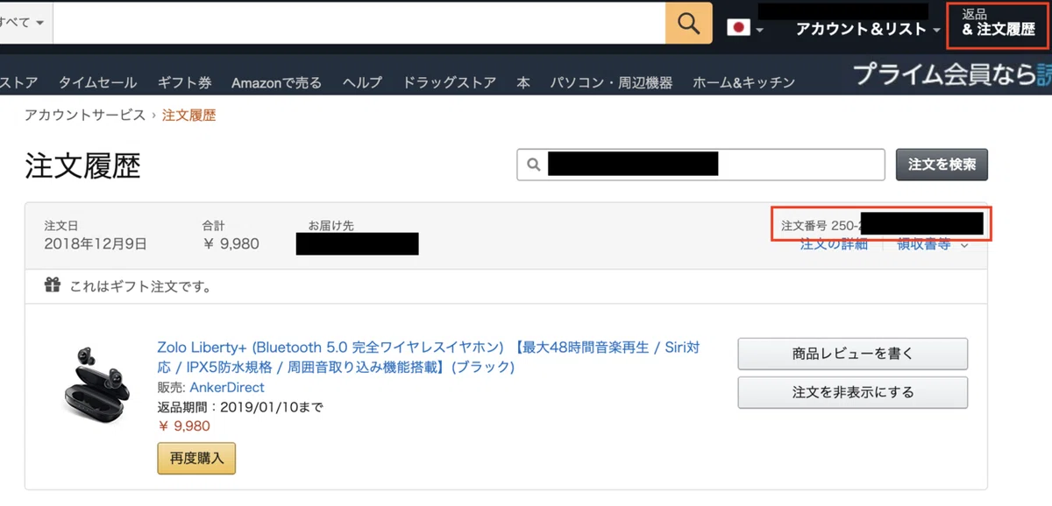Click 商品レビューを書く button
The image size is (1052, 506).
click(852, 354)
